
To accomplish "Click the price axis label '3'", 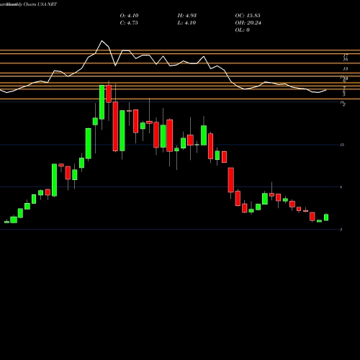I will tap(341, 230).
